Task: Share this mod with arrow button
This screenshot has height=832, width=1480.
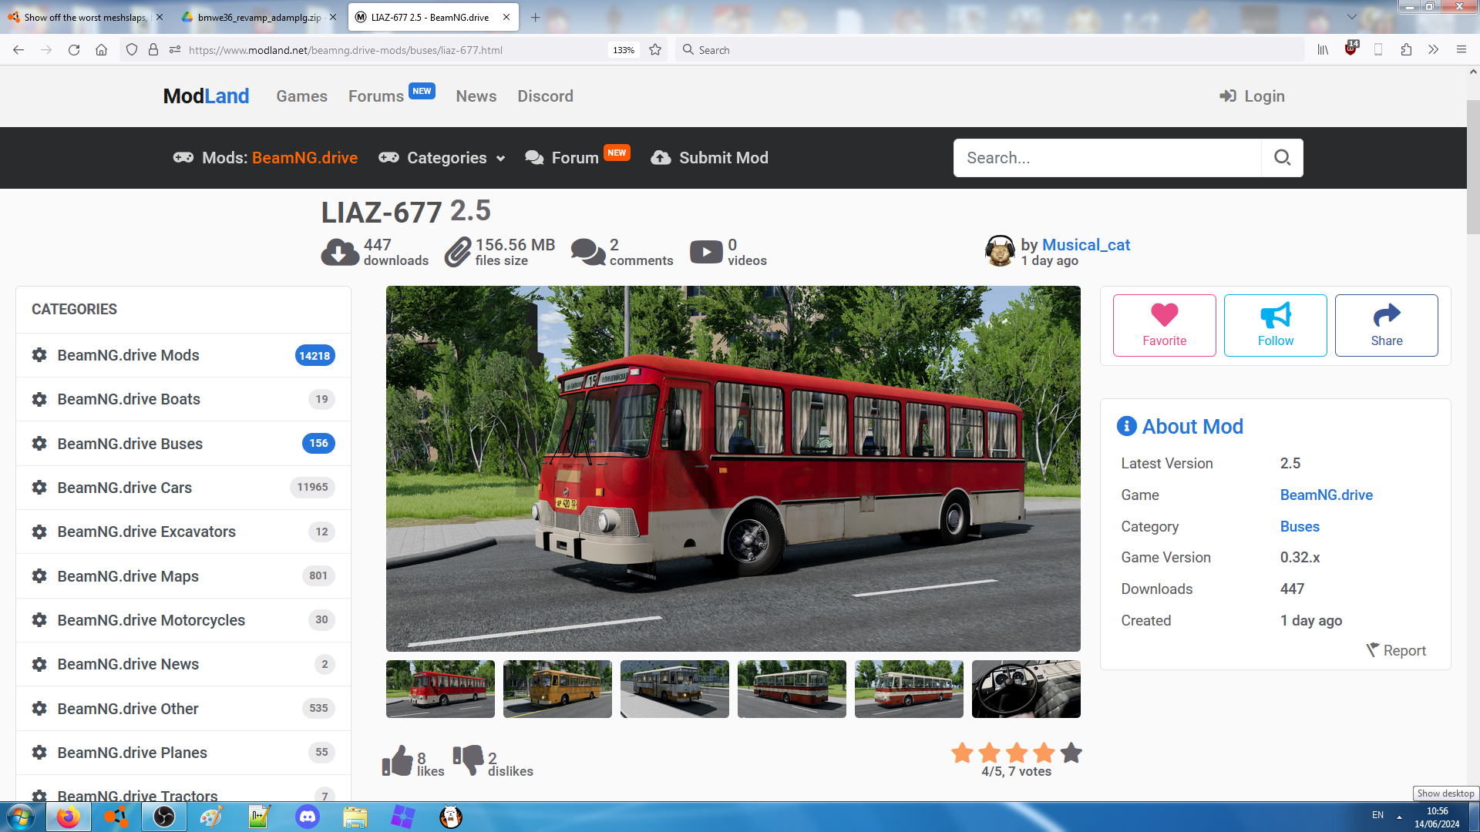Action: (1386, 325)
